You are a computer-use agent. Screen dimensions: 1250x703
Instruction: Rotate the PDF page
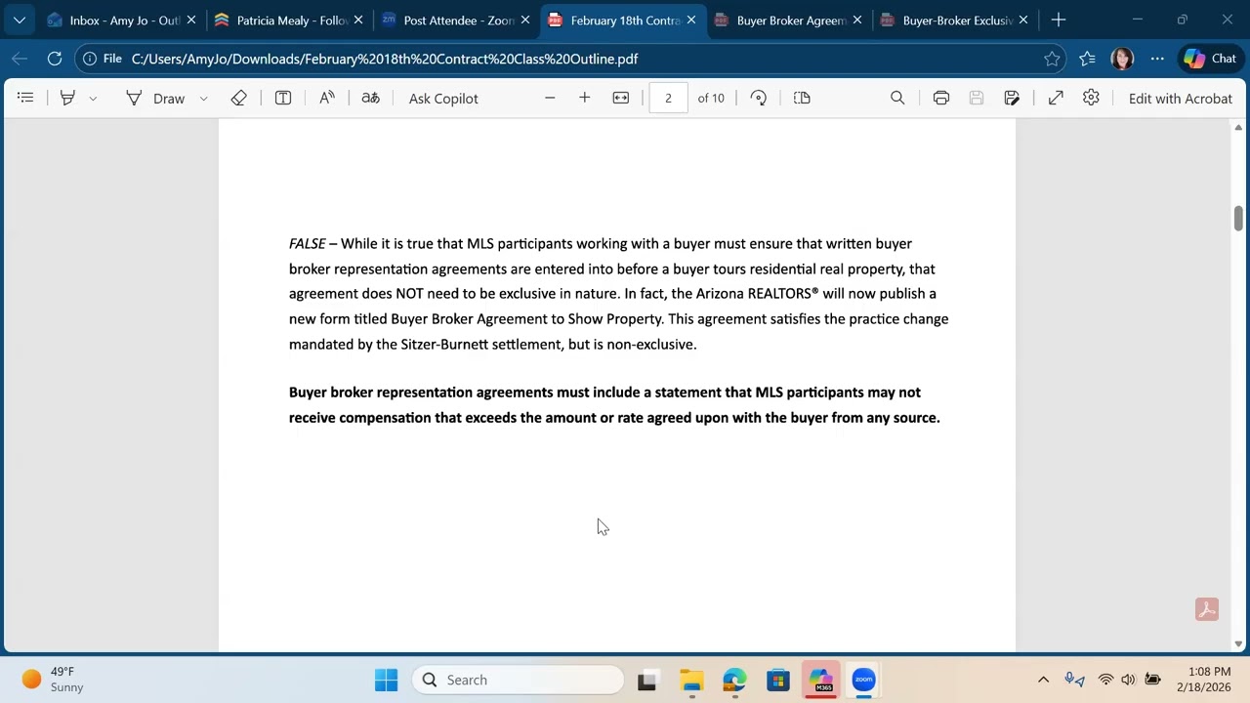759,98
